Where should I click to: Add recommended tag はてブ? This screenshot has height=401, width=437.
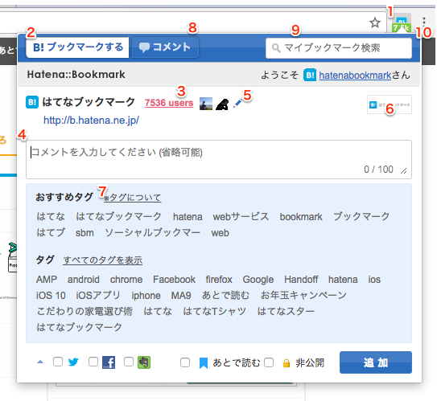[x=51, y=232]
